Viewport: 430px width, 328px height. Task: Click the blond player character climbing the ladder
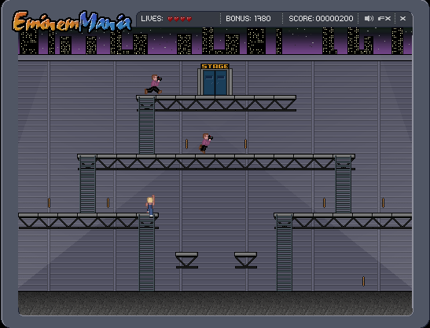pyautogui.click(x=150, y=206)
